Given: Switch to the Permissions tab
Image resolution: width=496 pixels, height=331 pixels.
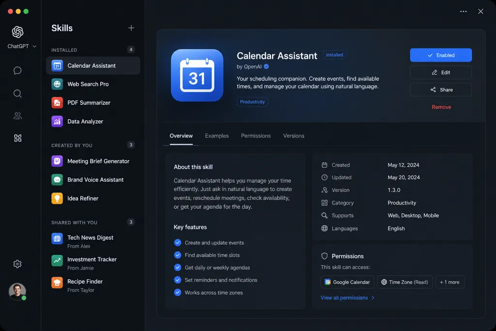Looking at the screenshot, I should pos(256,136).
